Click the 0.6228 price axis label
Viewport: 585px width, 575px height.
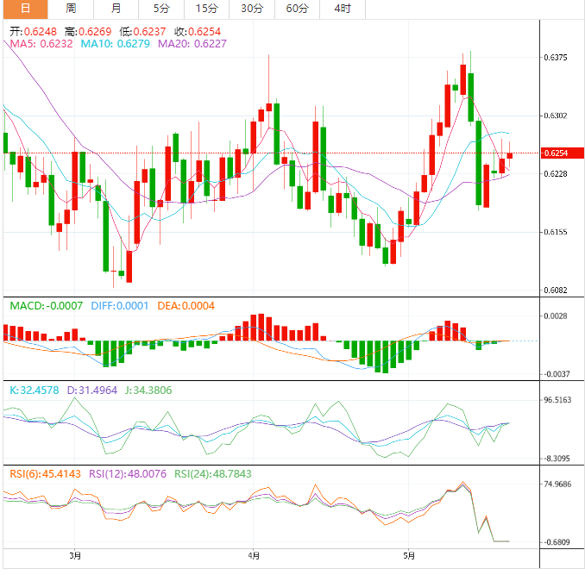pyautogui.click(x=555, y=173)
